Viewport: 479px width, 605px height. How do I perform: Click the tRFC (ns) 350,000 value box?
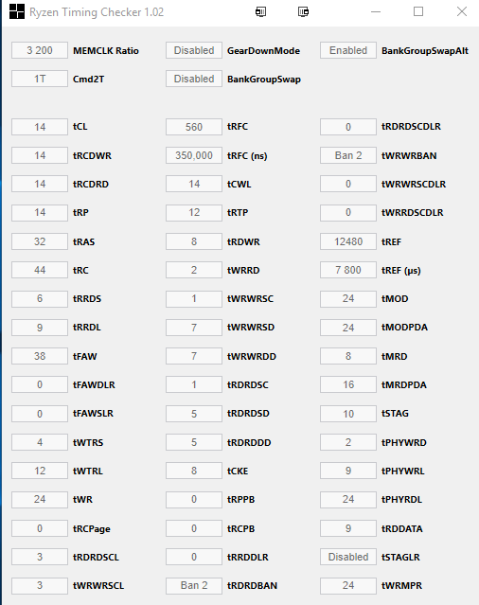194,155
